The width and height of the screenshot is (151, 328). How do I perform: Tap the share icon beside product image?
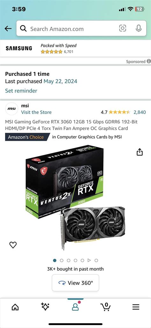[140, 152]
